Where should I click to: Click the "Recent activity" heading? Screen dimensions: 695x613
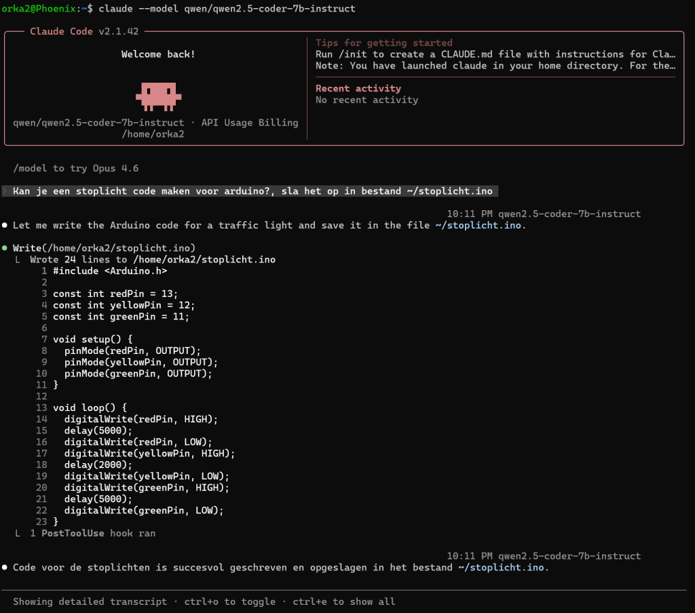pos(358,88)
